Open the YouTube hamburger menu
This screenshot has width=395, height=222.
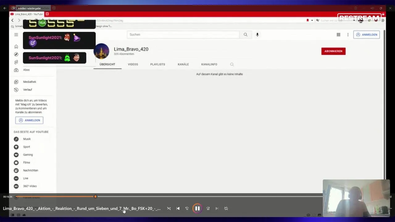(16, 35)
